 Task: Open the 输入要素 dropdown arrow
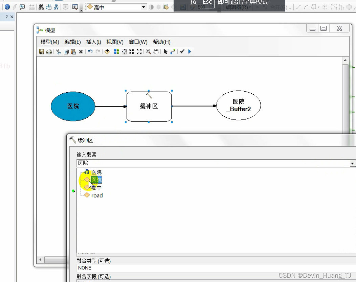pyautogui.click(x=353, y=164)
